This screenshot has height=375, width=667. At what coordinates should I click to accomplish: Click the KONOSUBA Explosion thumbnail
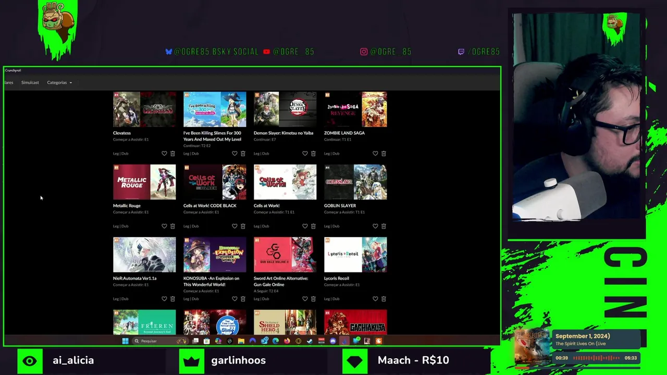(x=215, y=255)
